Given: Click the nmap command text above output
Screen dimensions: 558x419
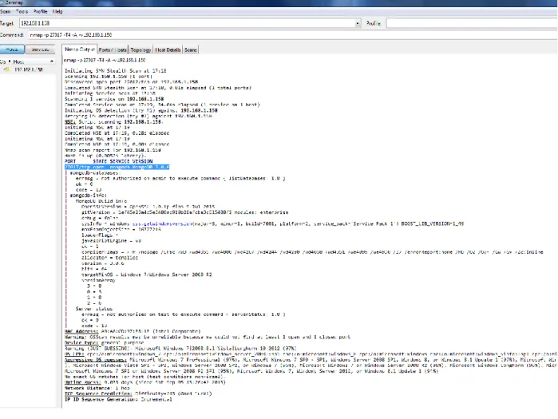Looking at the screenshot, I should (x=105, y=60).
